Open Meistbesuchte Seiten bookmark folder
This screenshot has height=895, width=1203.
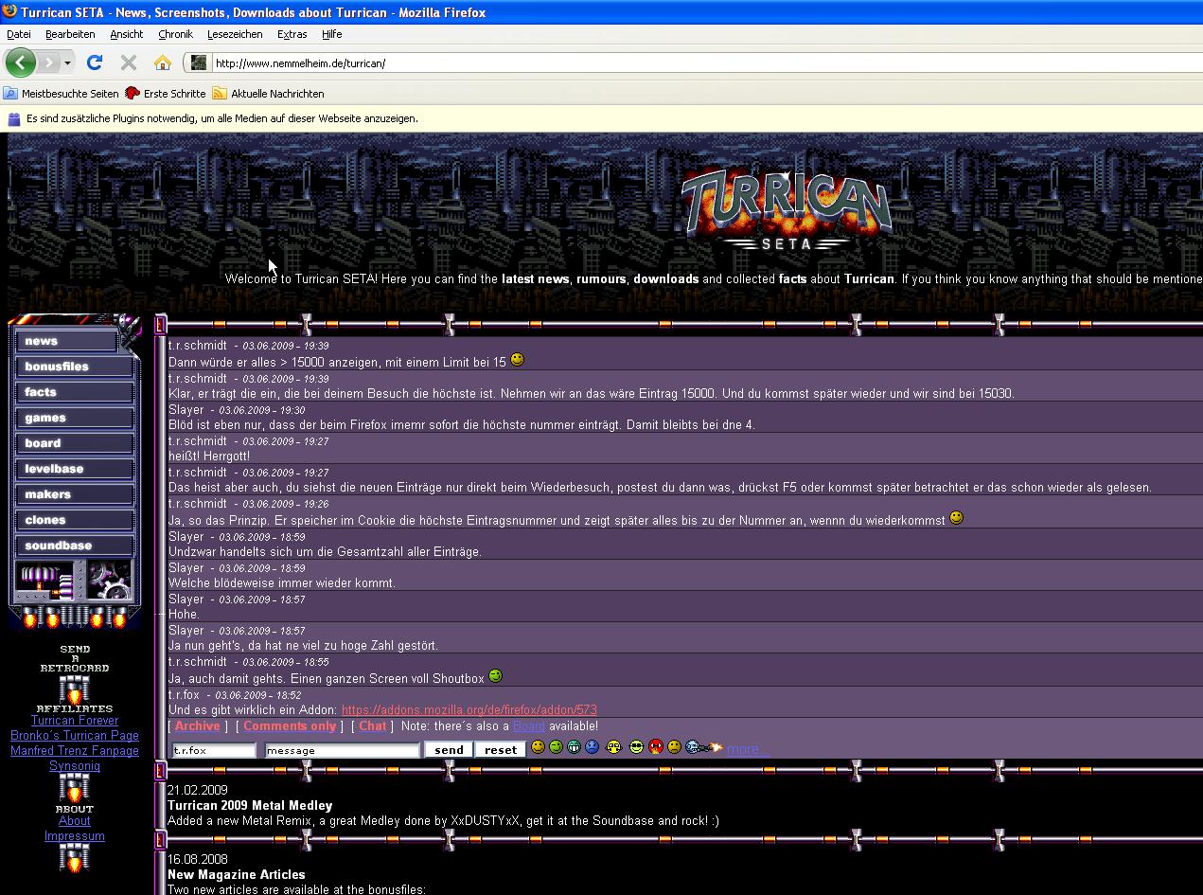pyautogui.click(x=62, y=94)
